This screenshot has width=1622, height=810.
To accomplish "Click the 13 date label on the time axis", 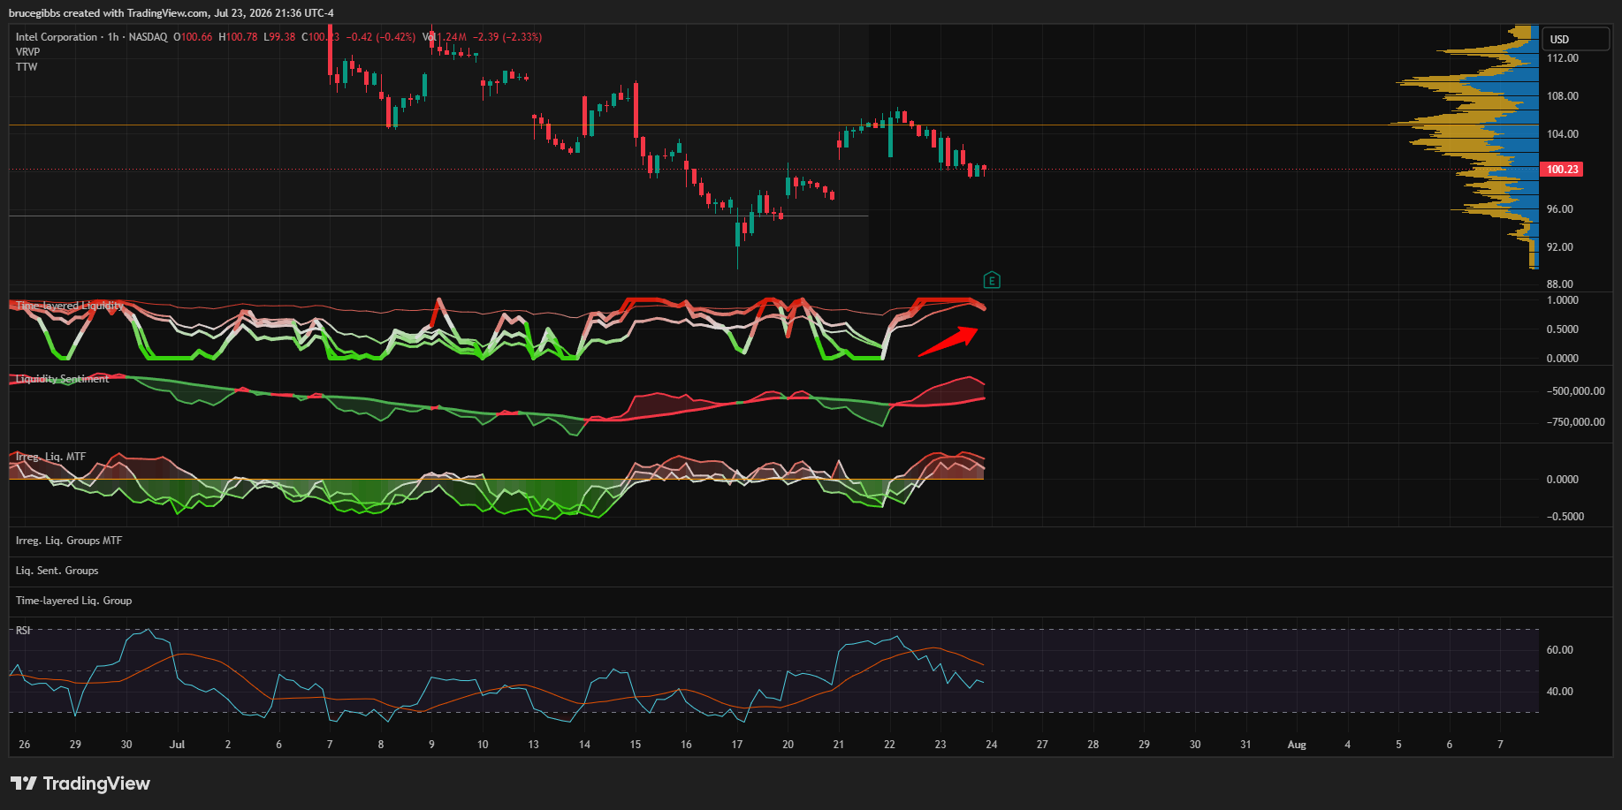I will (534, 745).
